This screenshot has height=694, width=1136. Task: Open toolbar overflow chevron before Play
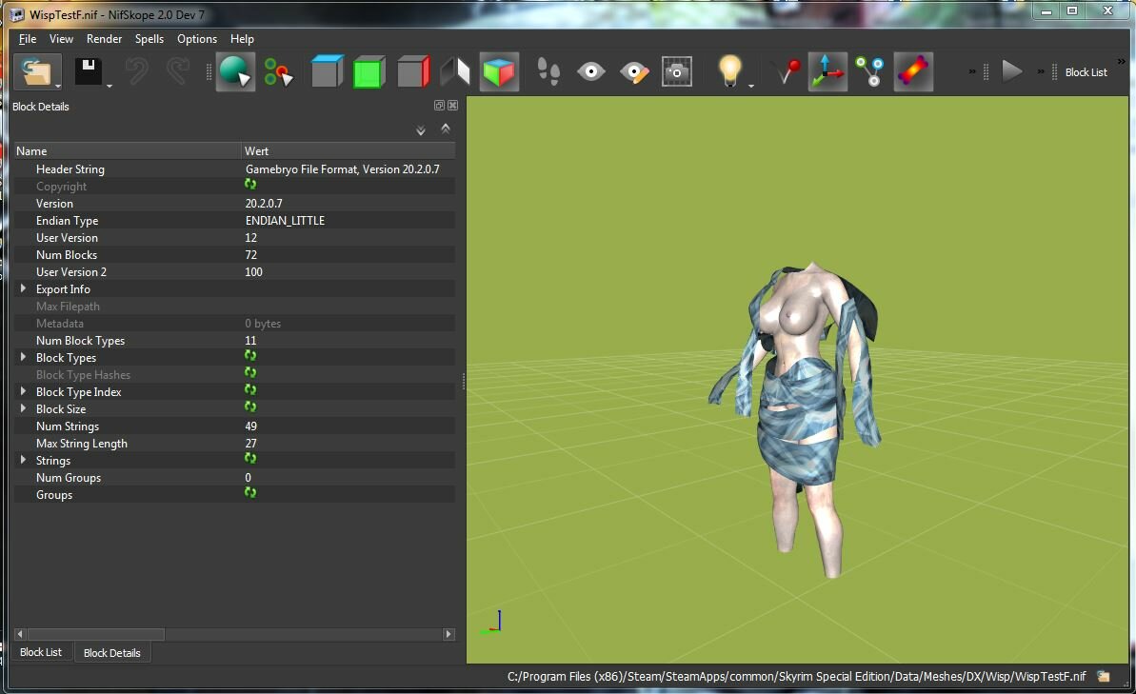click(972, 71)
